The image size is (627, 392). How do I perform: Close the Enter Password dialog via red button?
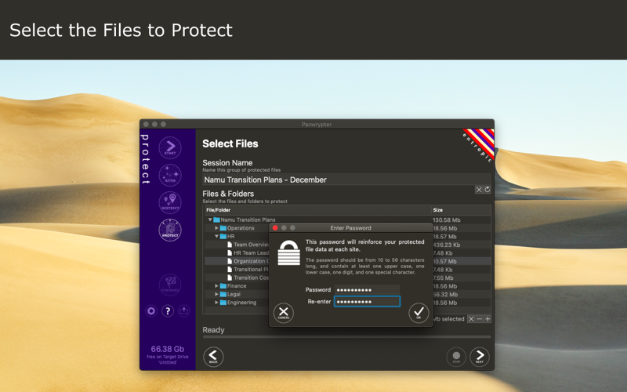(275, 228)
